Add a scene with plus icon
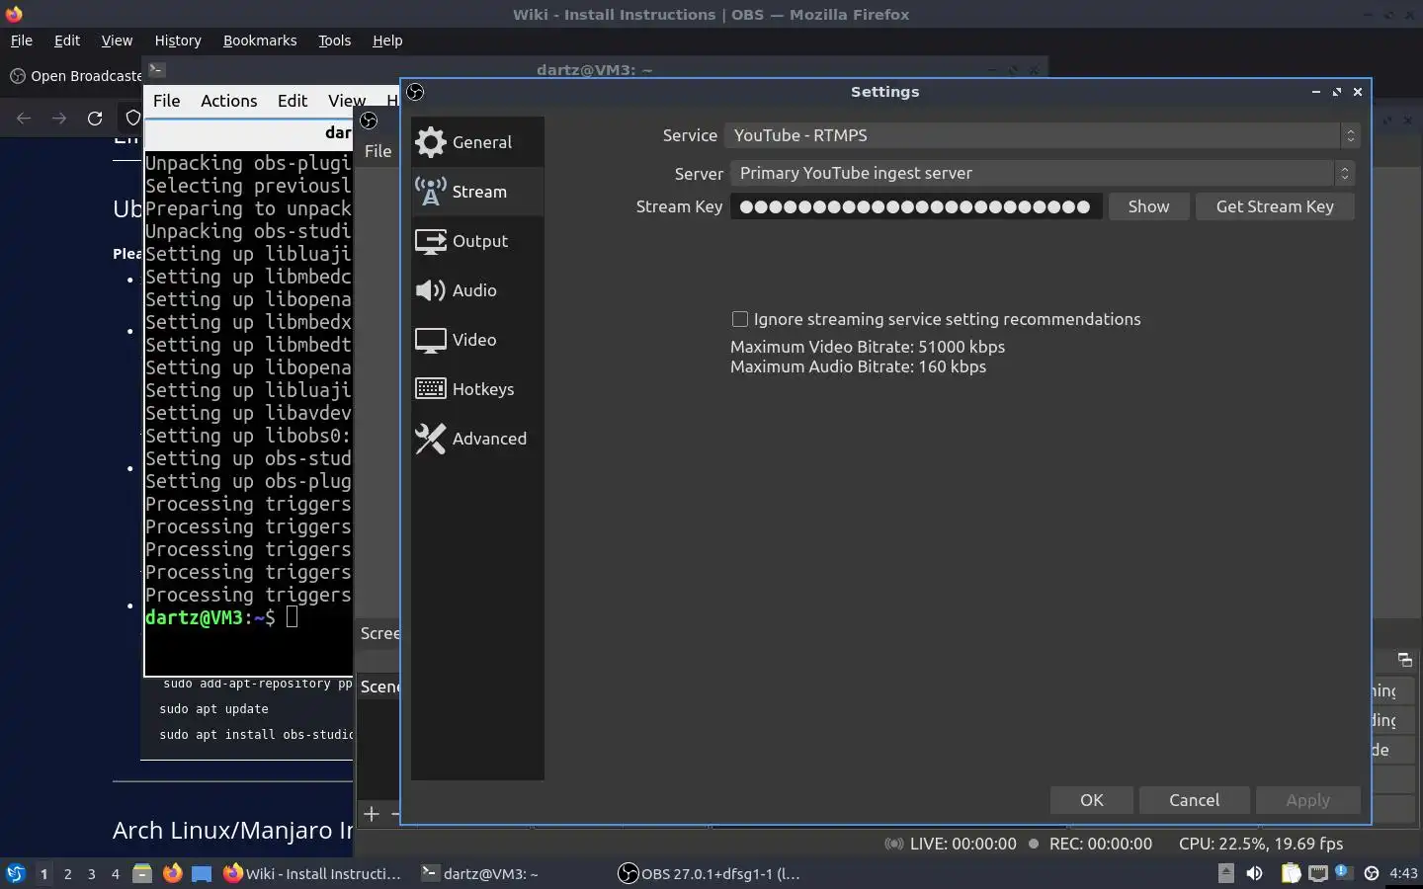The height and width of the screenshot is (889, 1423). click(372, 814)
